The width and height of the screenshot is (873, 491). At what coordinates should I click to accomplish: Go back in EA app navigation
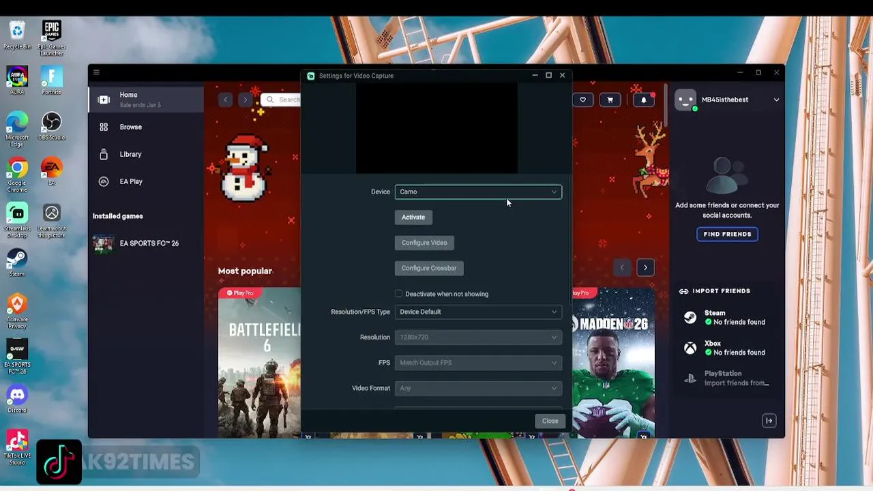[225, 100]
